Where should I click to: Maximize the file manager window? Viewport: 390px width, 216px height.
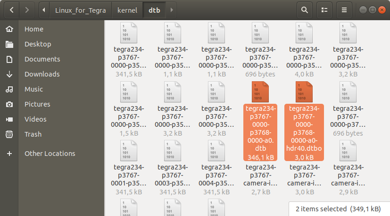[373, 10]
